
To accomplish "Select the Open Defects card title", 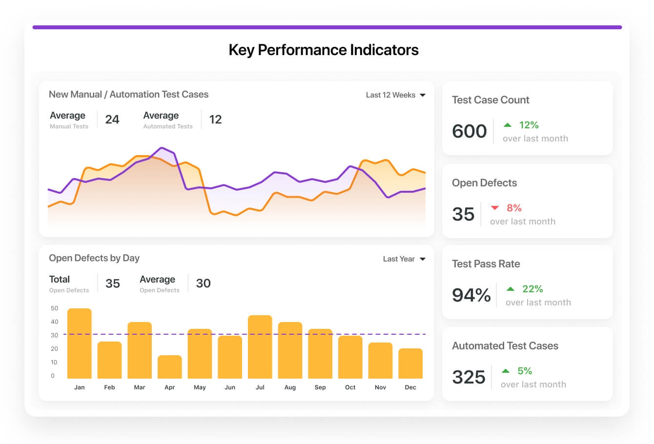I will click(x=484, y=183).
